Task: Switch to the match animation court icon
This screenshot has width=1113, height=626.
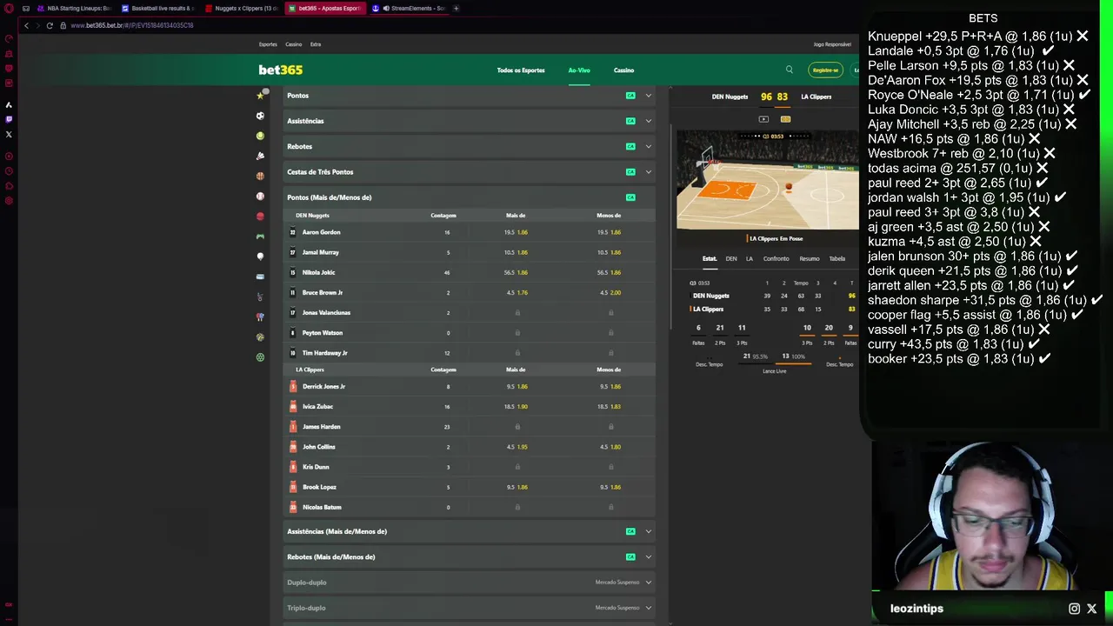Action: pos(785,119)
